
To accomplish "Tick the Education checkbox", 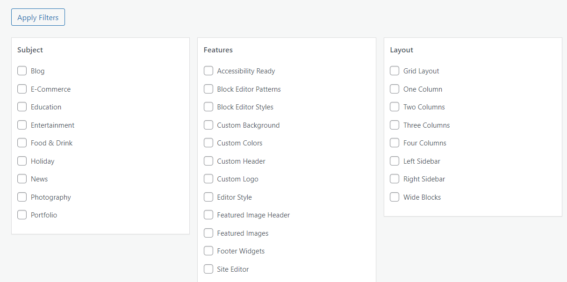I will 22,107.
